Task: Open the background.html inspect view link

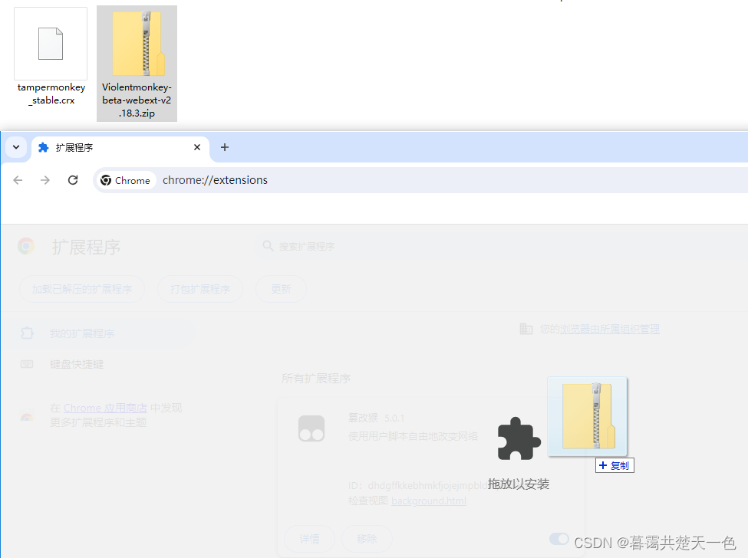Action: tap(429, 501)
